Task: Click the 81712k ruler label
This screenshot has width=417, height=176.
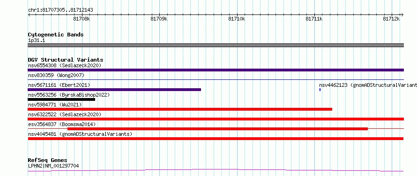Action: (x=392, y=19)
